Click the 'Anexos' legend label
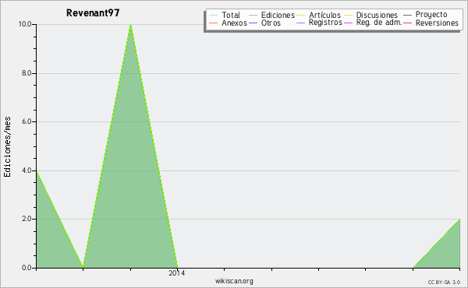Screen dimensions: 468x288 234,23
